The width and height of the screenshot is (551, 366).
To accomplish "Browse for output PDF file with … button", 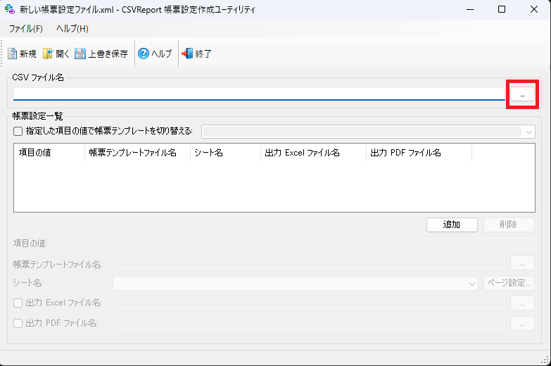I will 523,324.
